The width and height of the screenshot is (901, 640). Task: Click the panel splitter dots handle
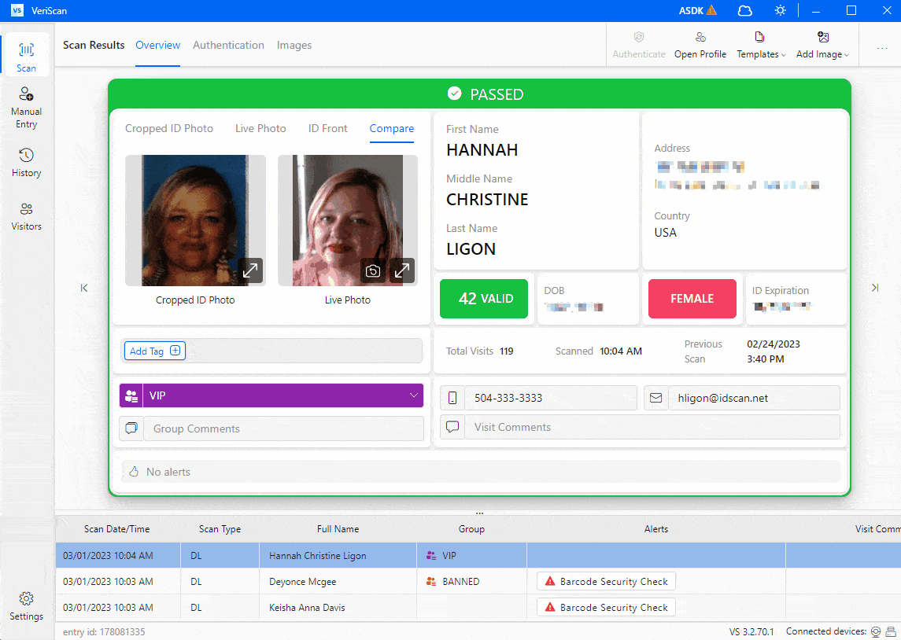point(479,513)
